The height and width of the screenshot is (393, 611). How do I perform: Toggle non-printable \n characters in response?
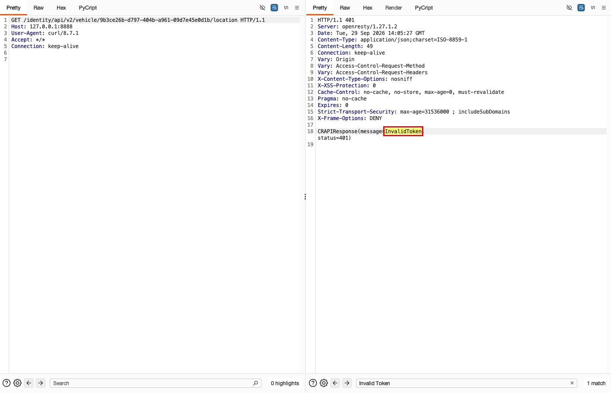[x=593, y=8]
